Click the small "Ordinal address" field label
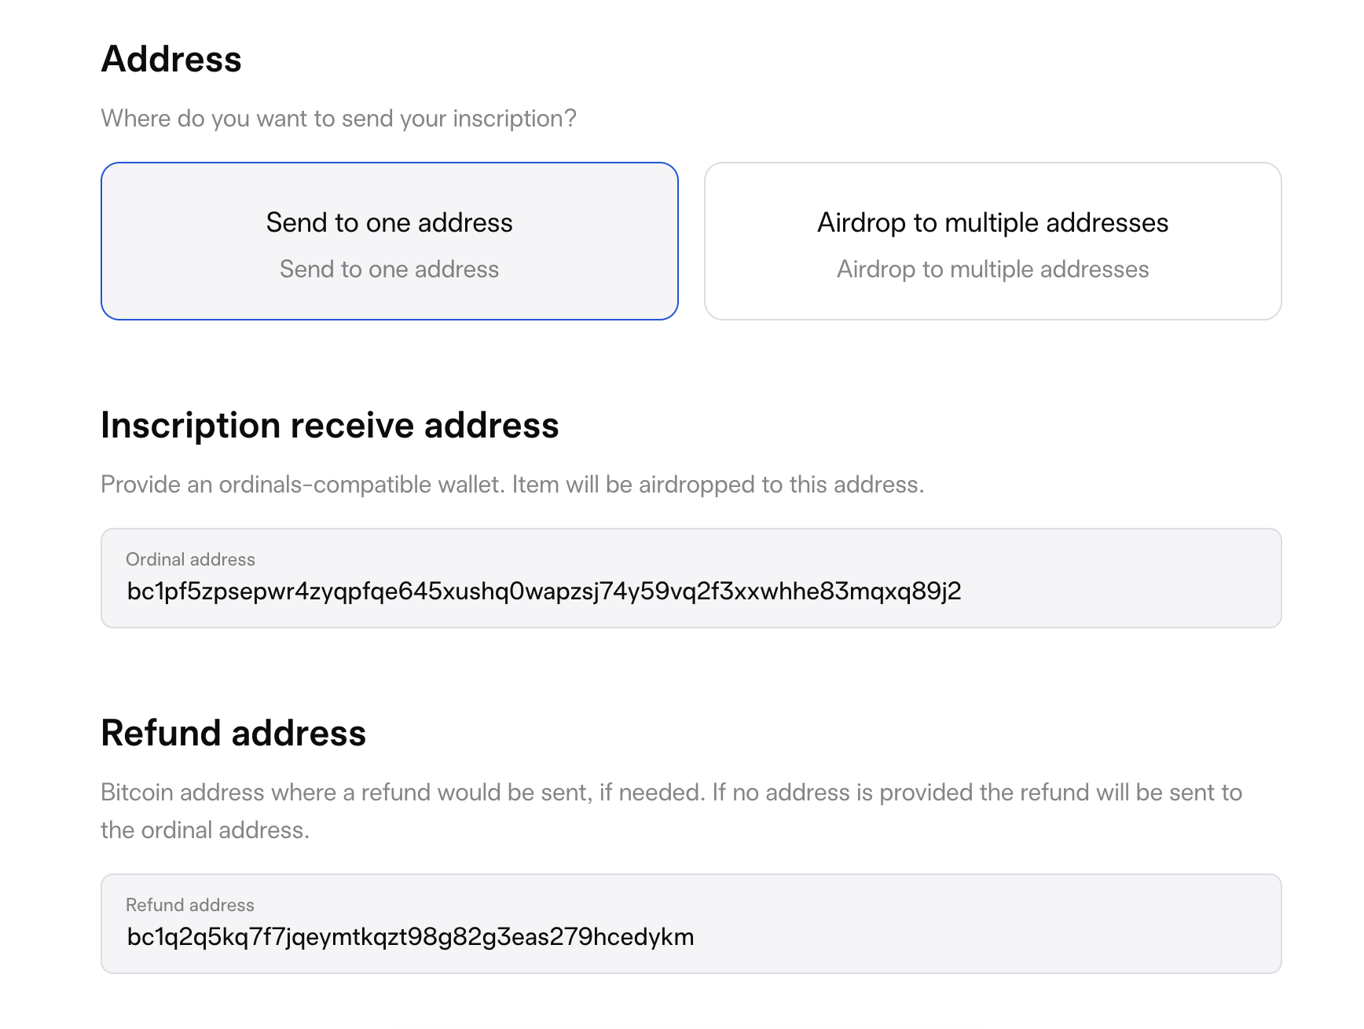Image resolution: width=1364 pixels, height=1029 pixels. pos(190,559)
